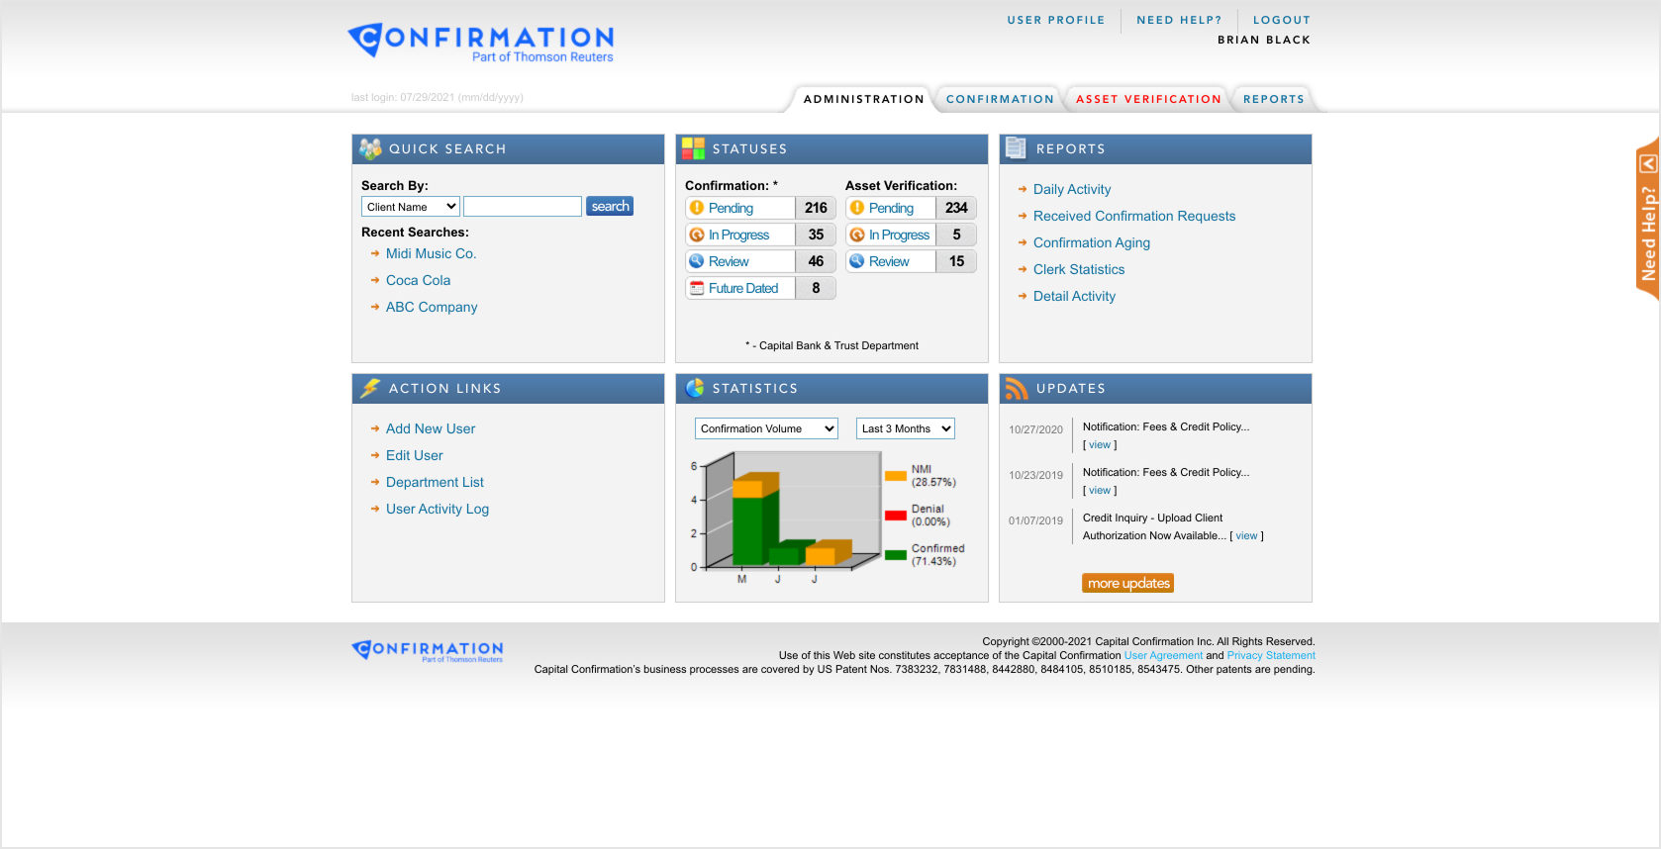
Task: Click the Edit User action link
Action: coord(415,455)
